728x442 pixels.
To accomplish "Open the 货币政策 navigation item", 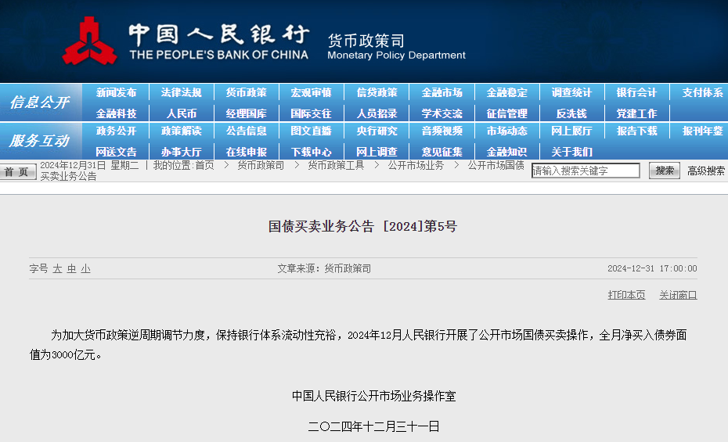I will 247,92.
